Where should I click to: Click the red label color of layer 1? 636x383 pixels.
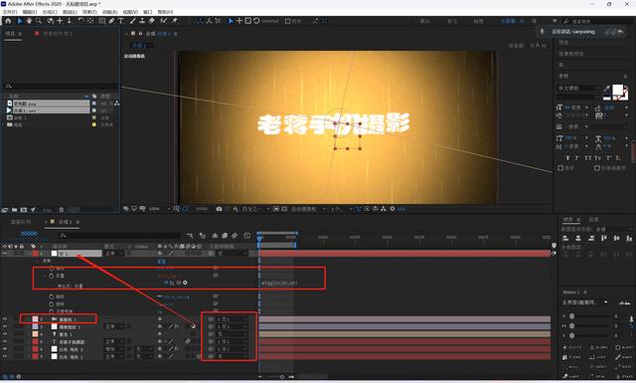(x=36, y=253)
